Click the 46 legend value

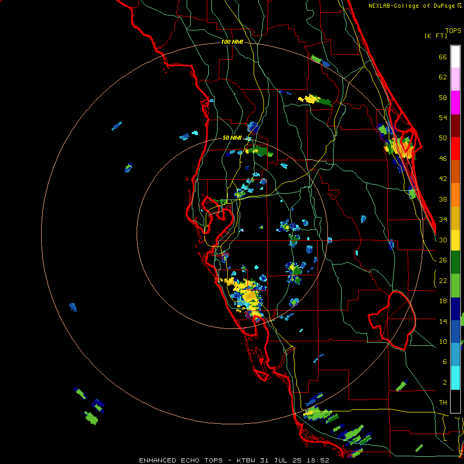(x=443, y=158)
